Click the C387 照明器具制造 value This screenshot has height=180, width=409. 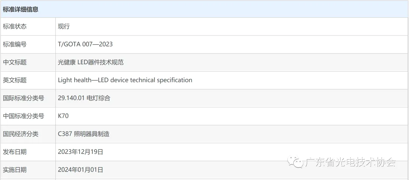point(84,134)
